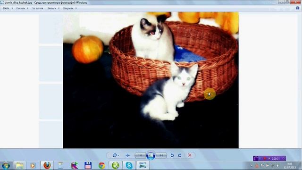Open Skype from the taskbar
Viewport: 302px width, 170px height.
coord(129,166)
